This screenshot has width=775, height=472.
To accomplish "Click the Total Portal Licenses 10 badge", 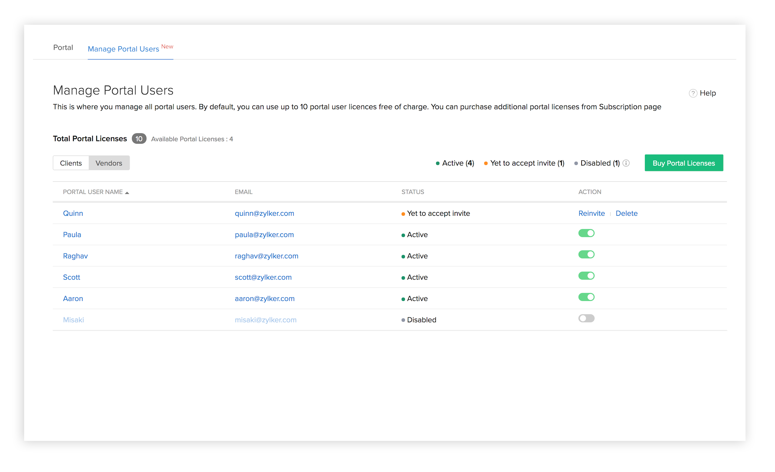I will (x=139, y=139).
